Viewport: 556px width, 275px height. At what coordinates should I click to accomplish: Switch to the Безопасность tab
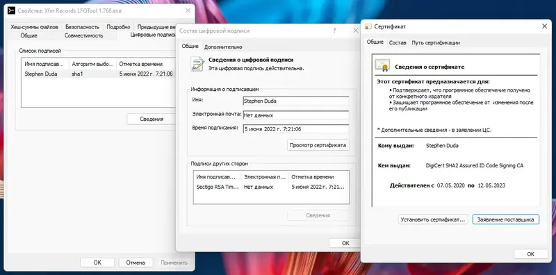pos(82,27)
